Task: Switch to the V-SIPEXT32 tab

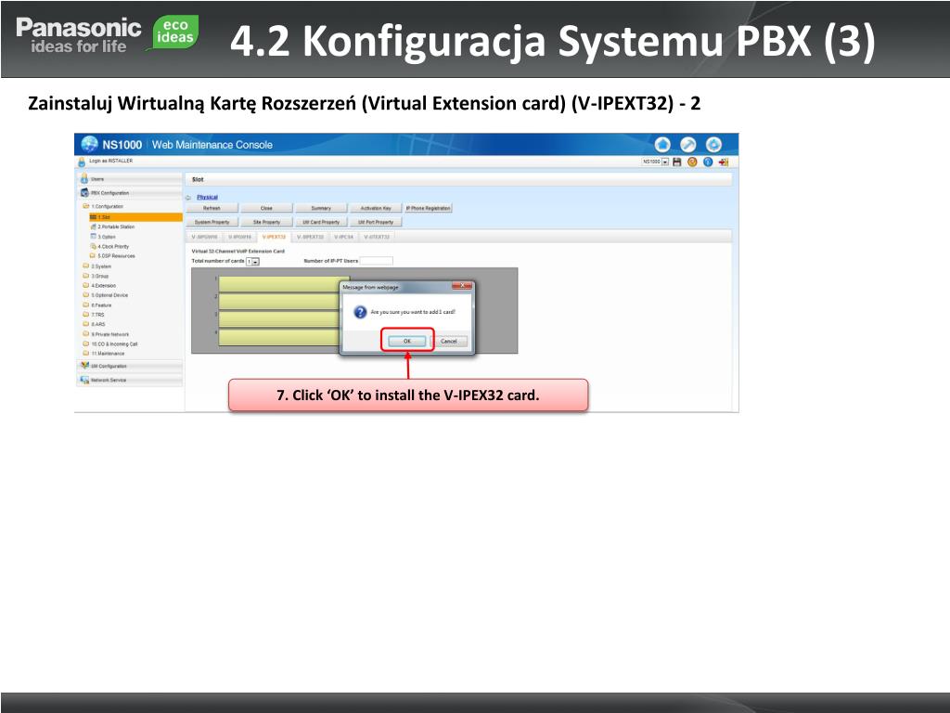Action: (x=310, y=237)
